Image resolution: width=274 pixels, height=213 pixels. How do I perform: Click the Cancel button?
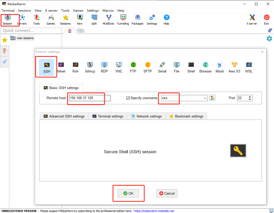click(x=167, y=193)
